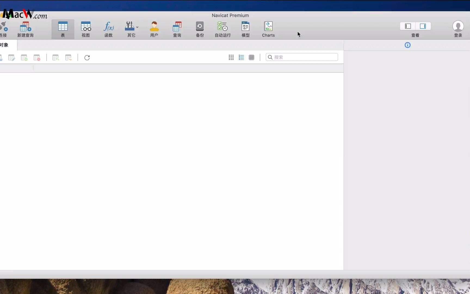Switch to detail table view
This screenshot has height=294, width=470.
pos(252,57)
